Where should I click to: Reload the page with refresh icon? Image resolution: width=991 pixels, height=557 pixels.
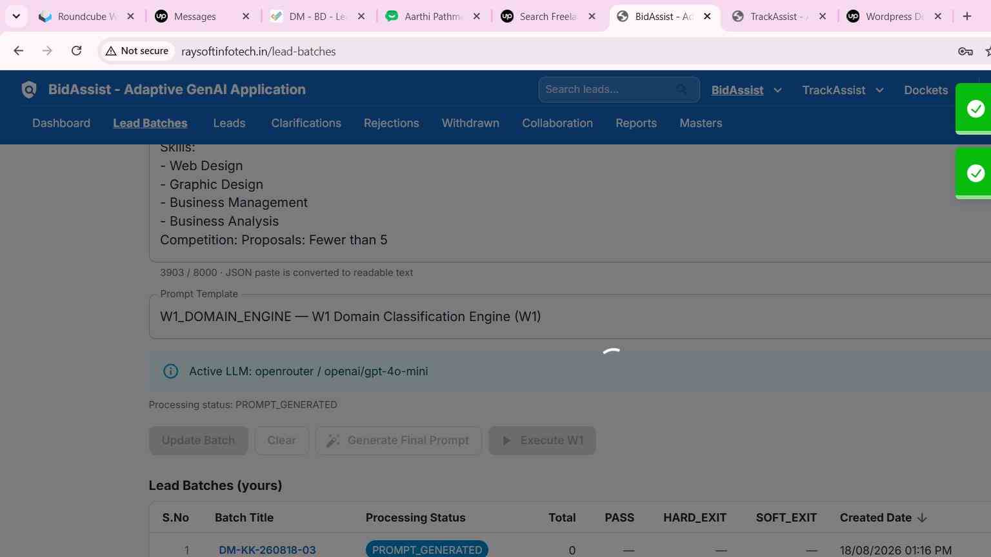(x=76, y=51)
